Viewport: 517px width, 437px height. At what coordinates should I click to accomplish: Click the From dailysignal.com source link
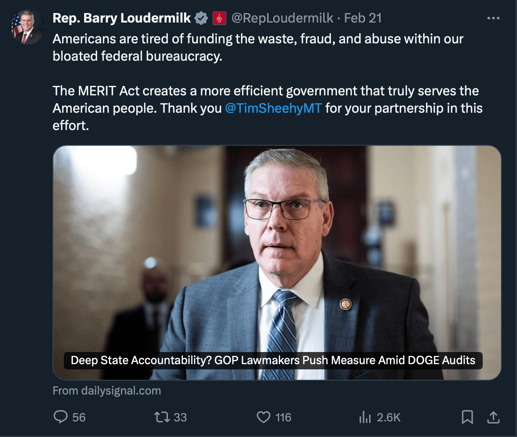(107, 391)
